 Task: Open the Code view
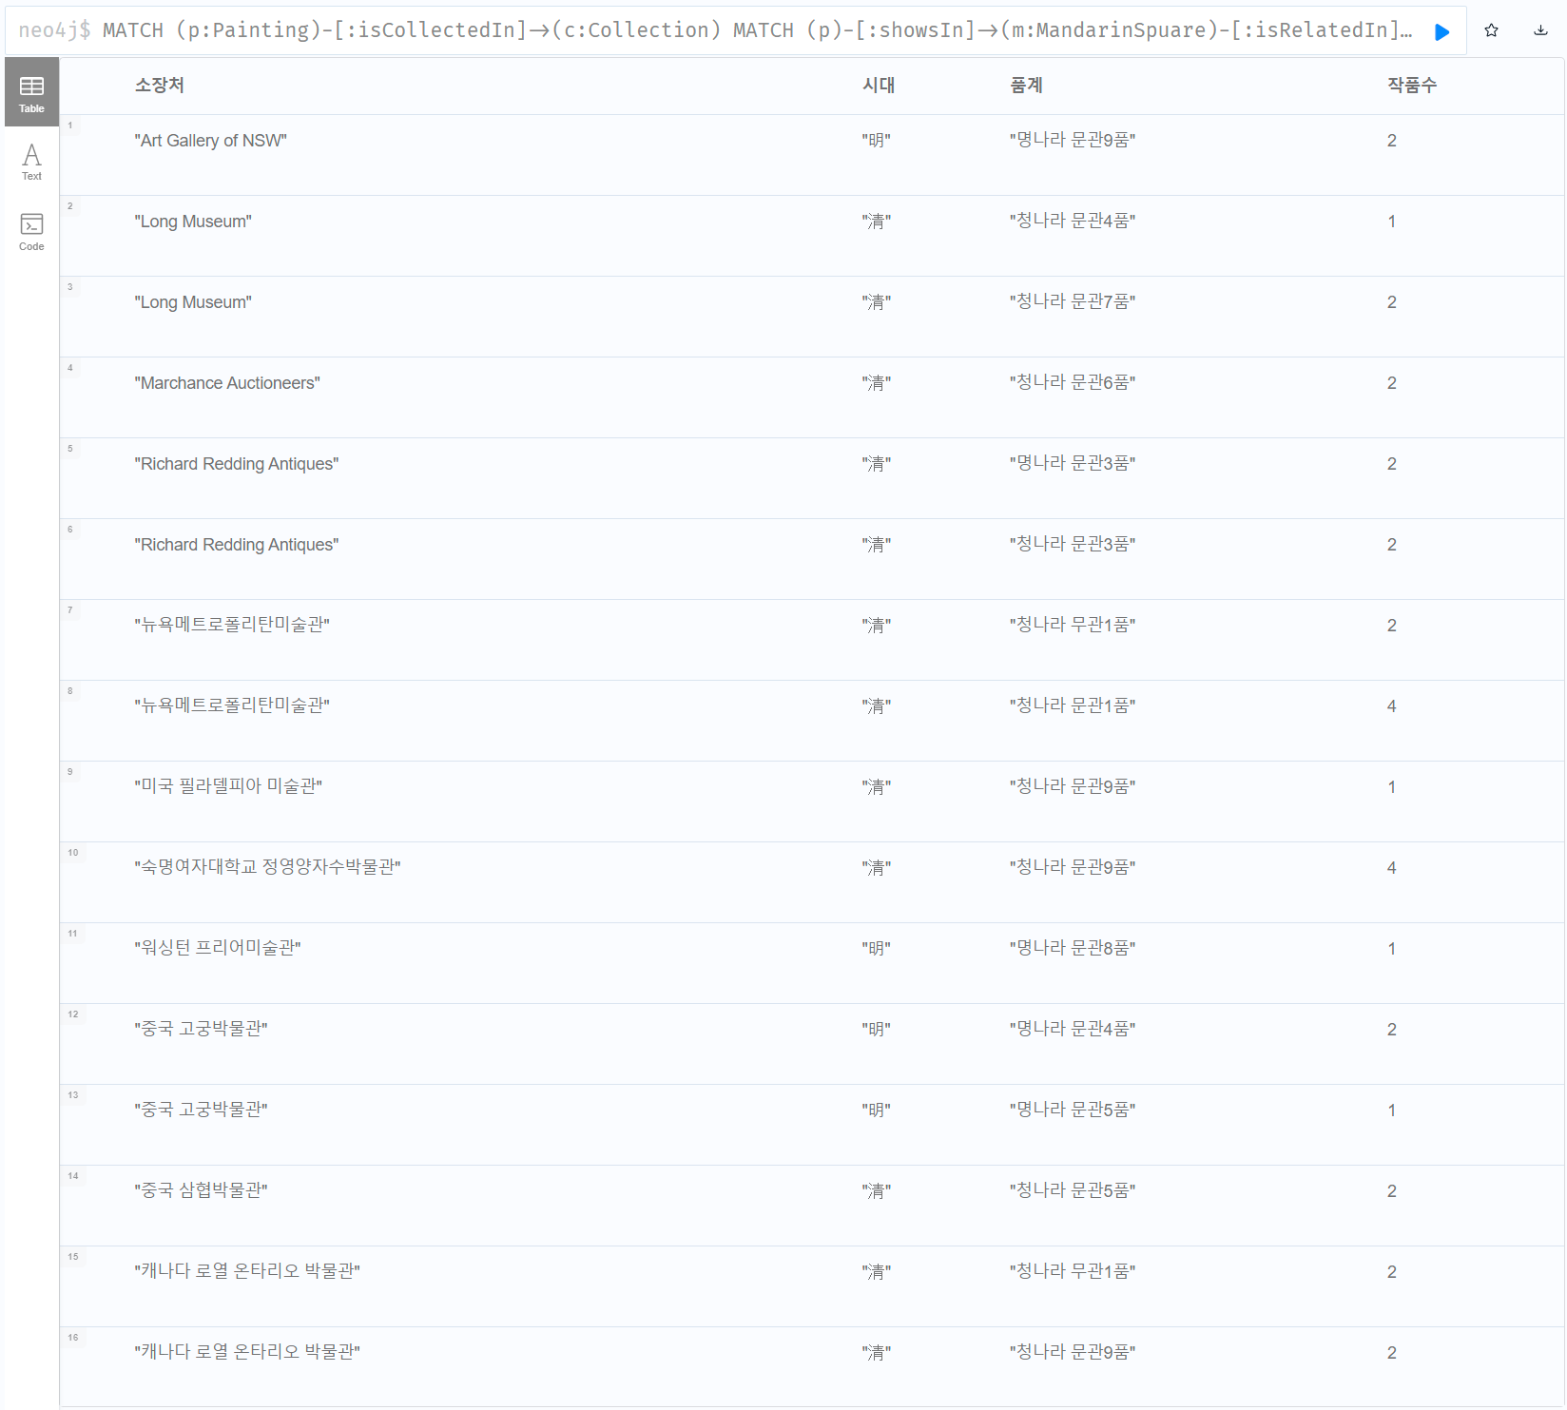pos(31,232)
